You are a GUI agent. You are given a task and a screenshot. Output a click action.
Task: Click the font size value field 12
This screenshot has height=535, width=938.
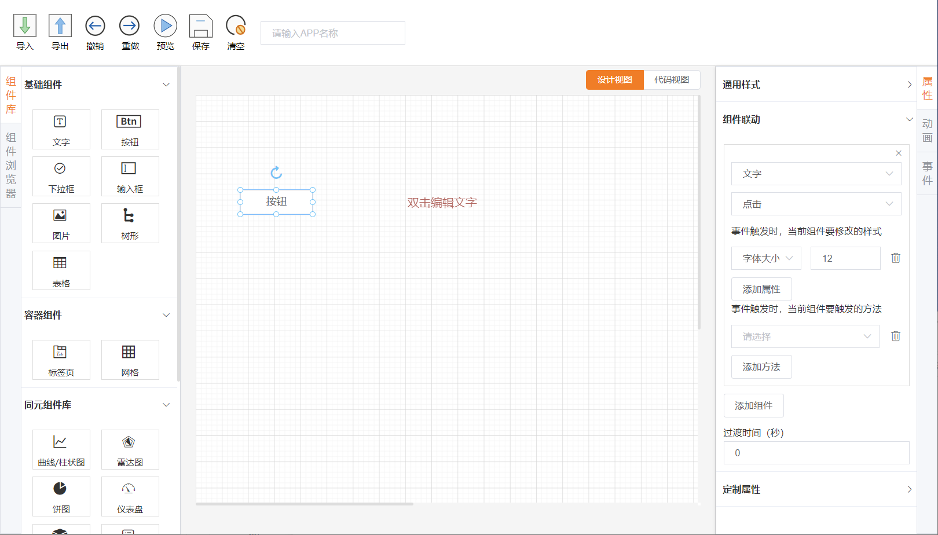click(x=845, y=258)
